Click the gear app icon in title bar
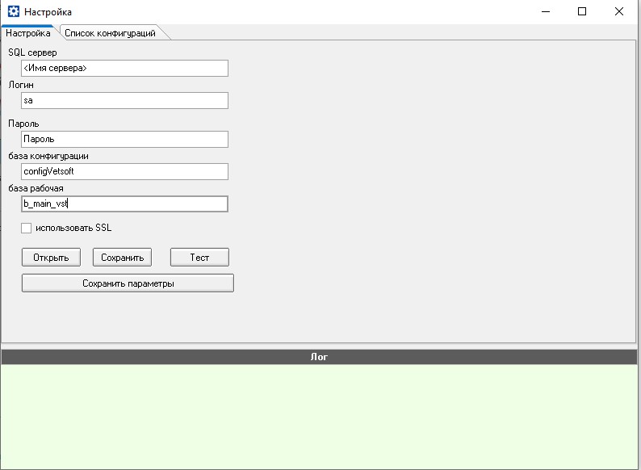This screenshot has width=641, height=470. tap(13, 12)
